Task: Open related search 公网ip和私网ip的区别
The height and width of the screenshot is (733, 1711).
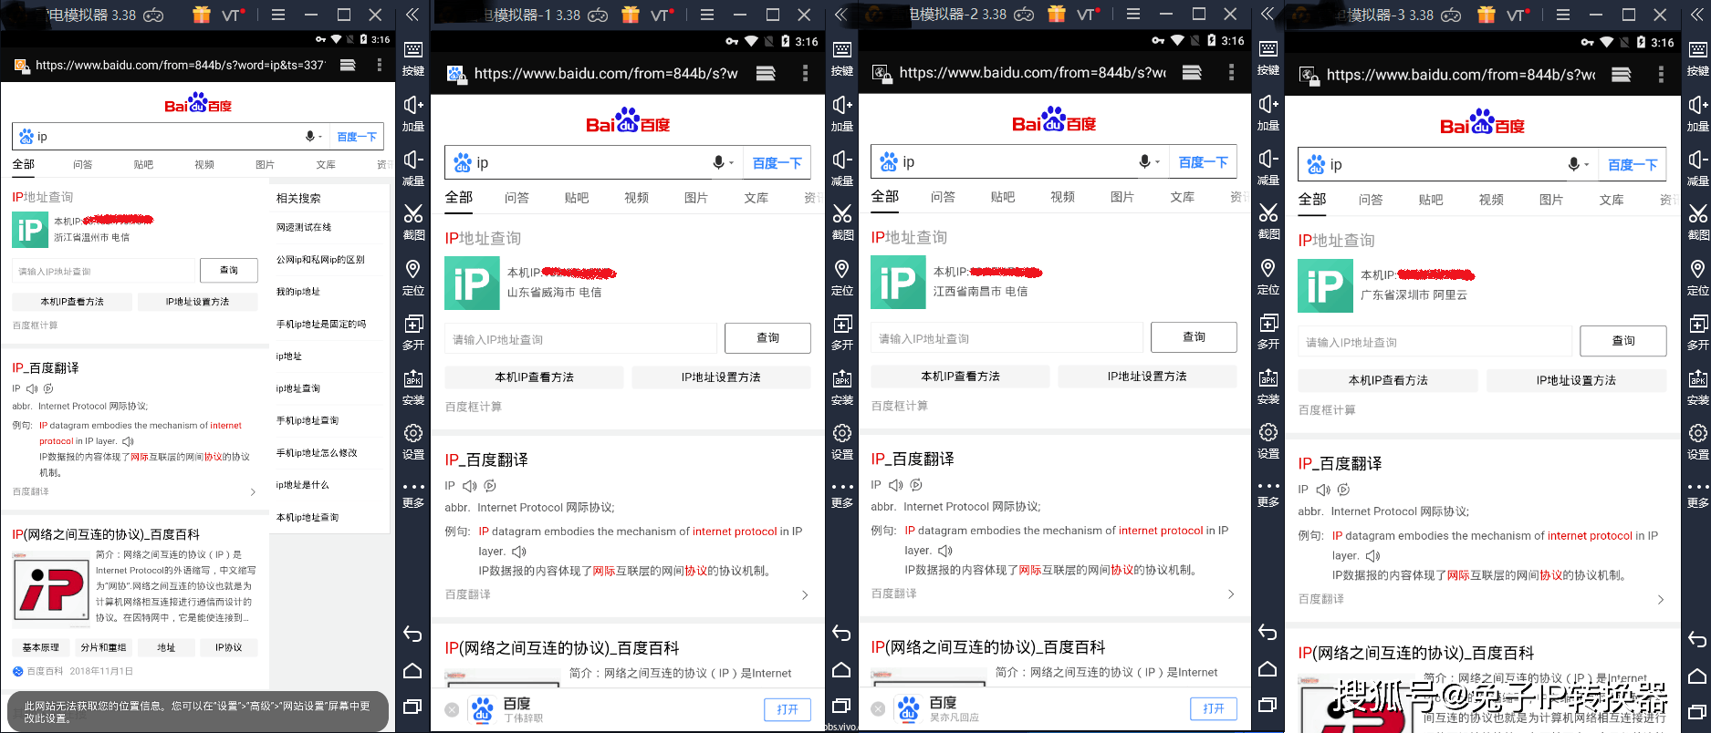Action: [320, 260]
